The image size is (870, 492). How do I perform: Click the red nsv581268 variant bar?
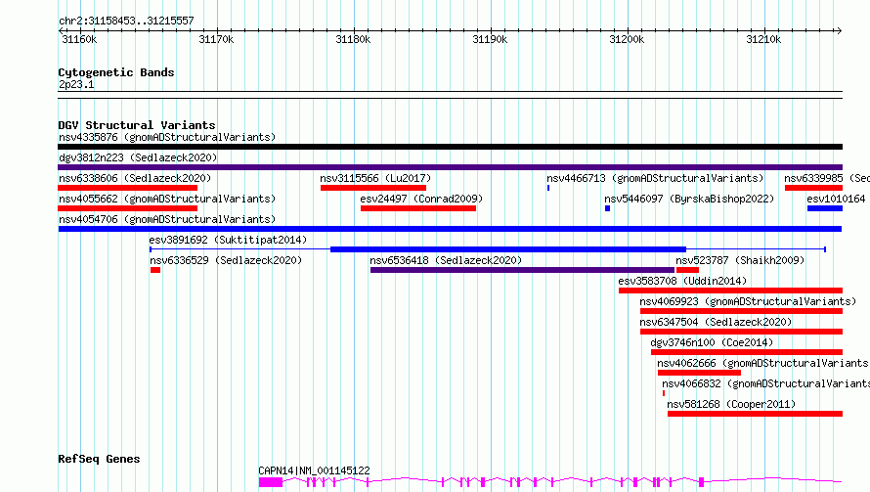[x=756, y=414]
